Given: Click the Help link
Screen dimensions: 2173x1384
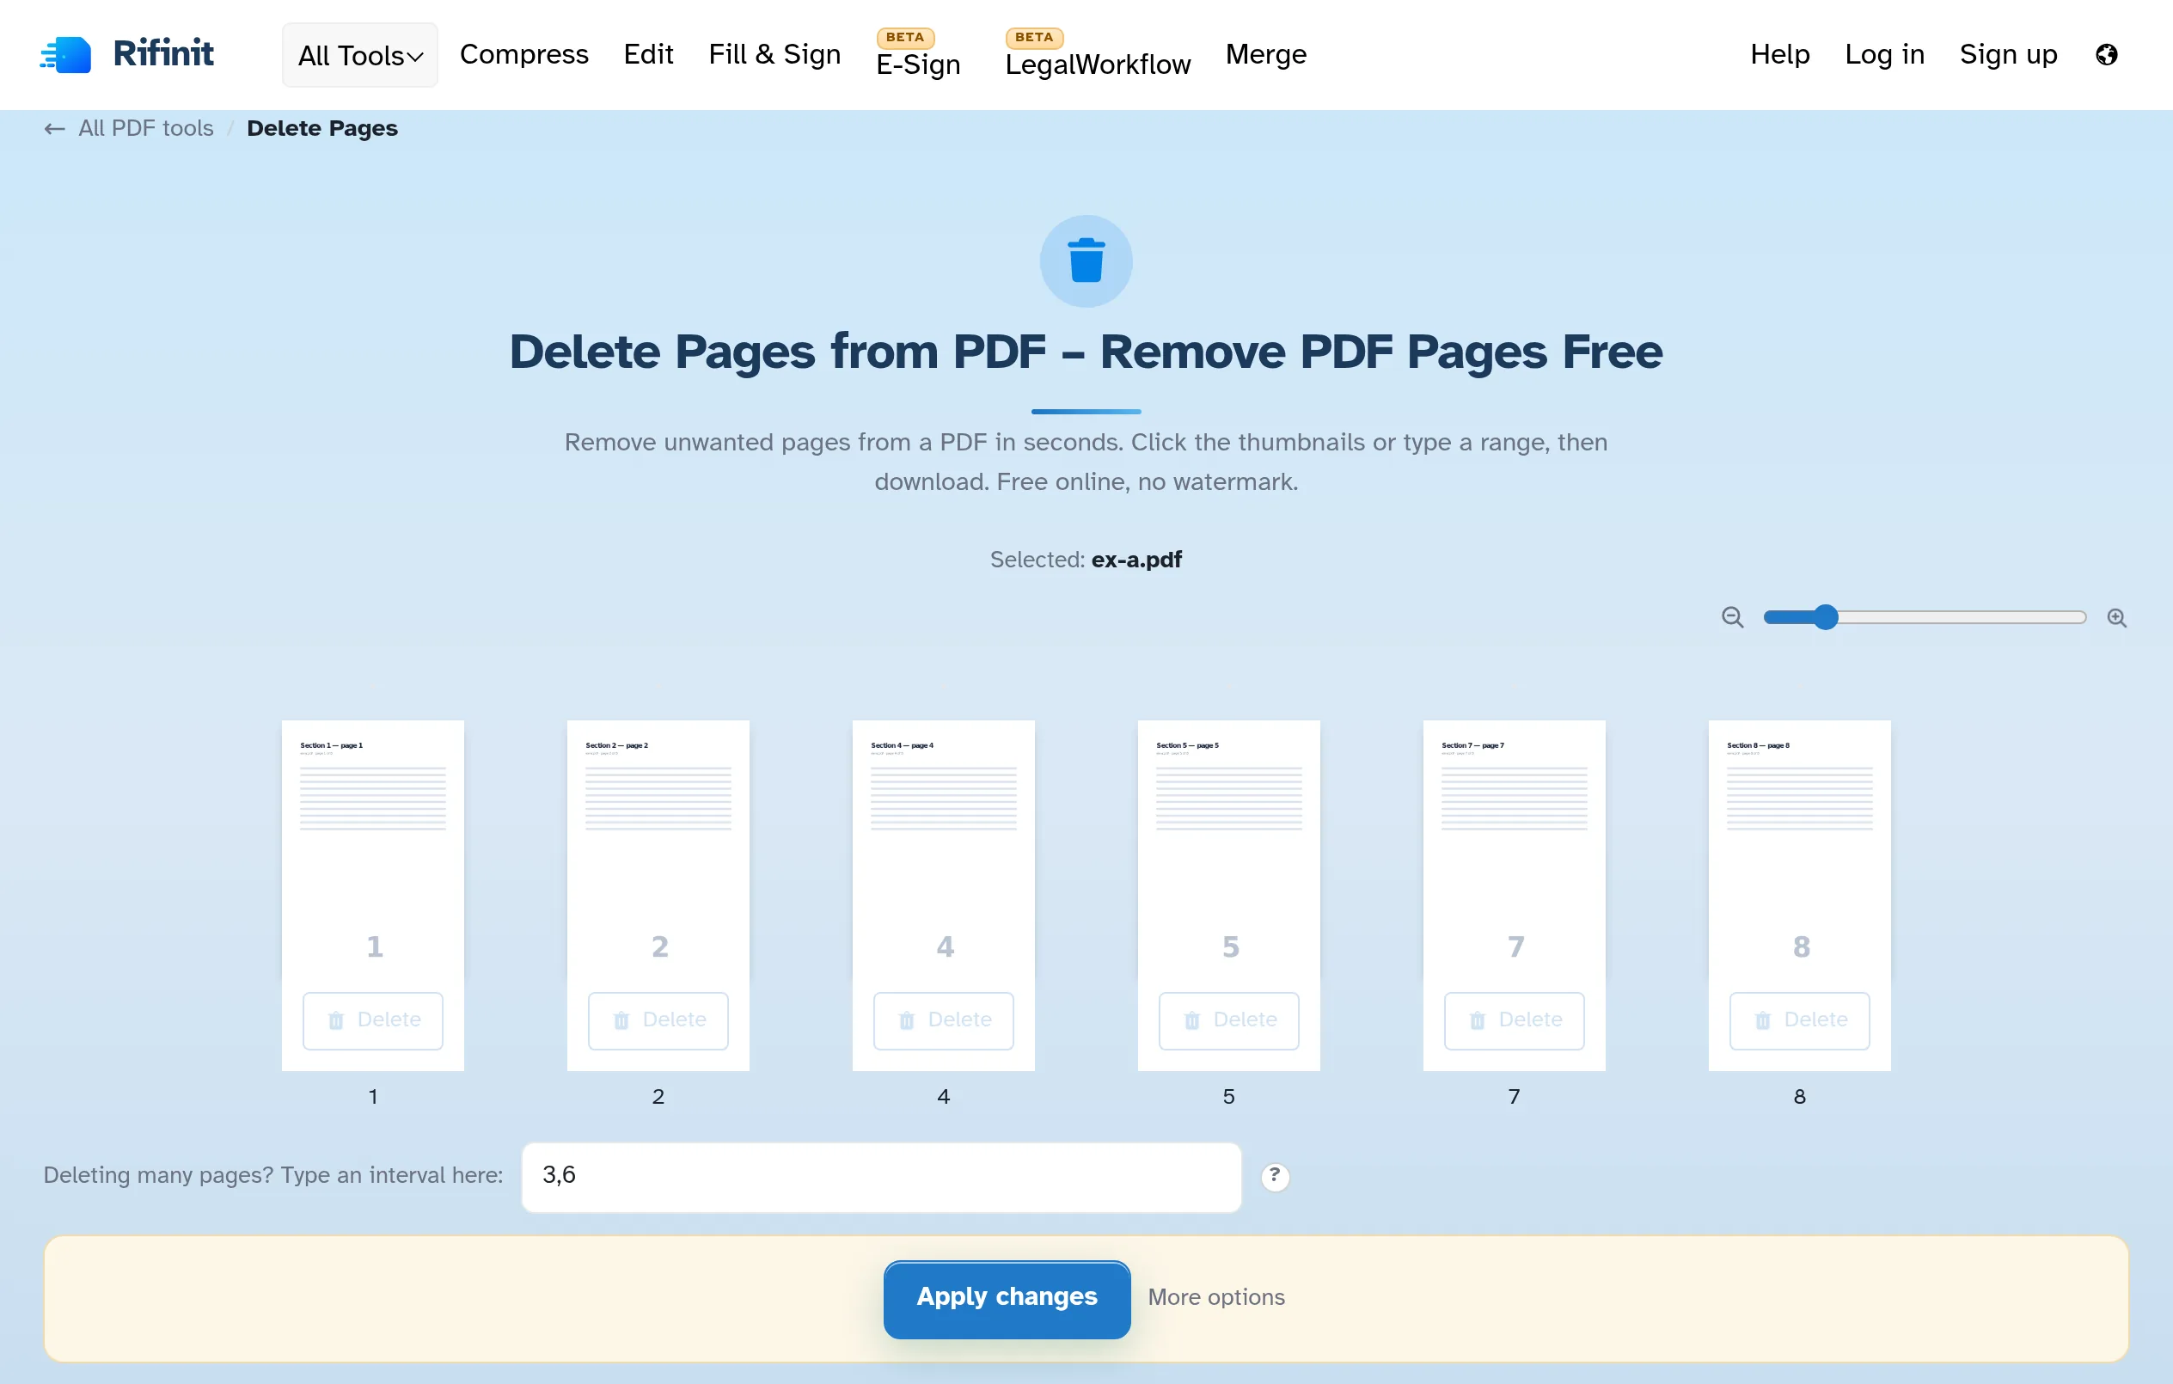Looking at the screenshot, I should [x=1779, y=54].
